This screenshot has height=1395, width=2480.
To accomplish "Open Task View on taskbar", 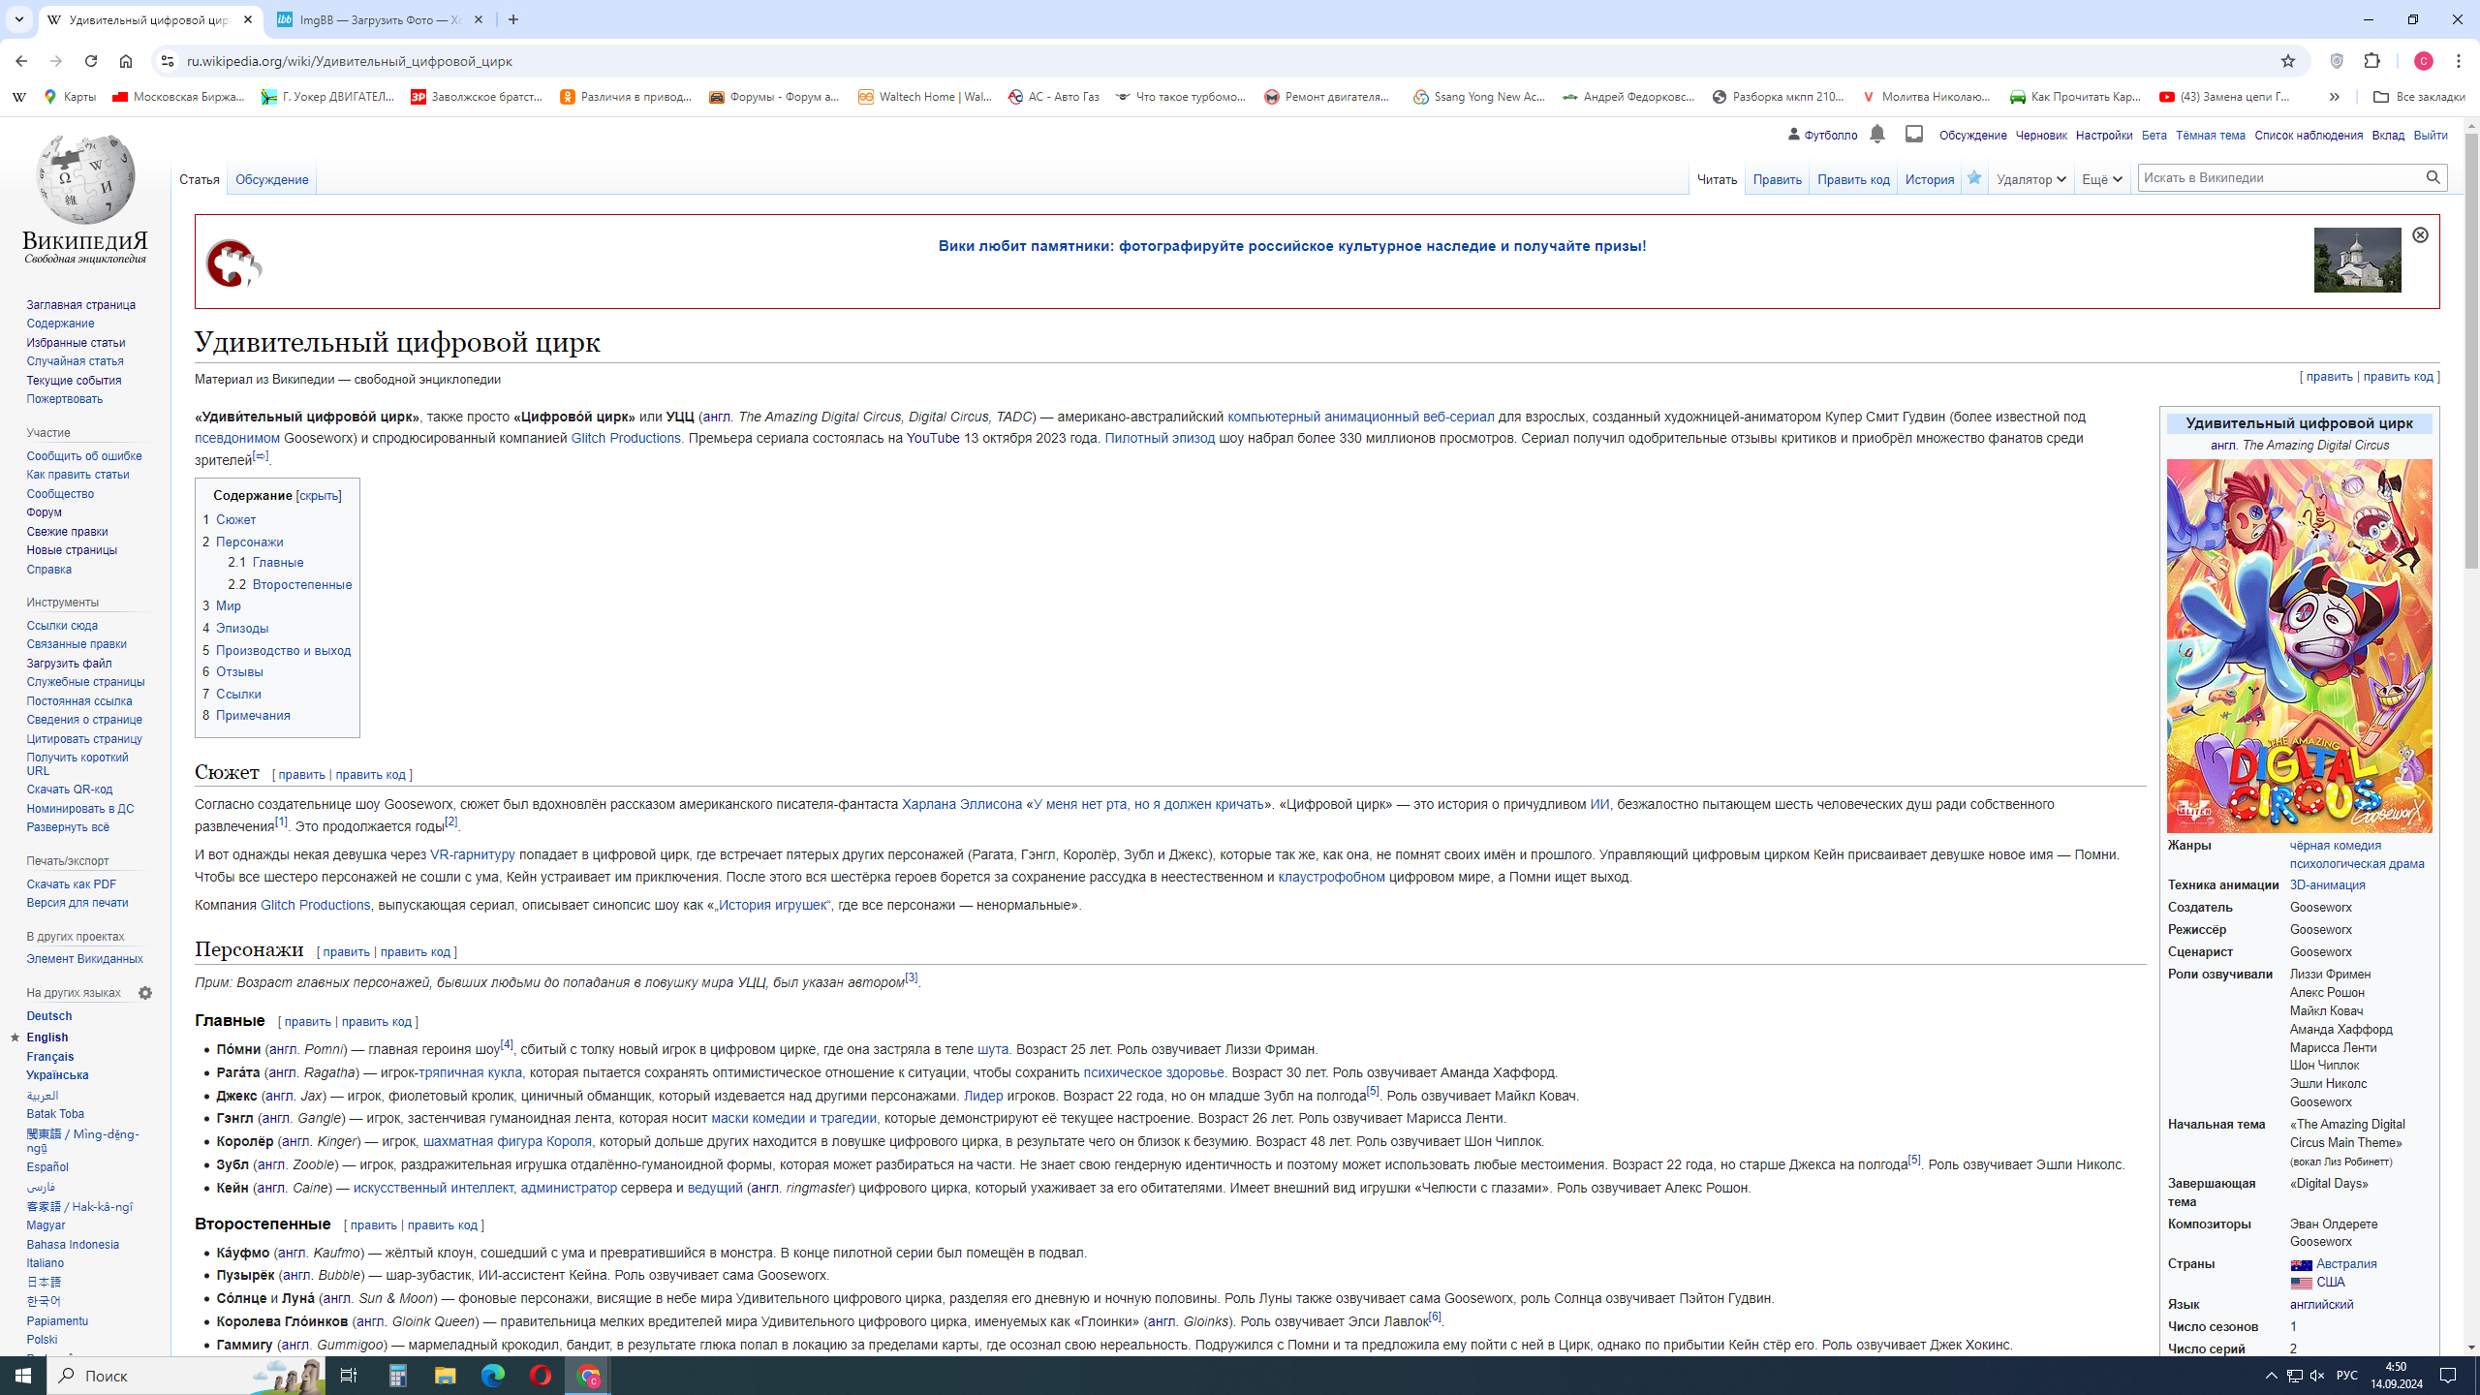I will tap(349, 1376).
